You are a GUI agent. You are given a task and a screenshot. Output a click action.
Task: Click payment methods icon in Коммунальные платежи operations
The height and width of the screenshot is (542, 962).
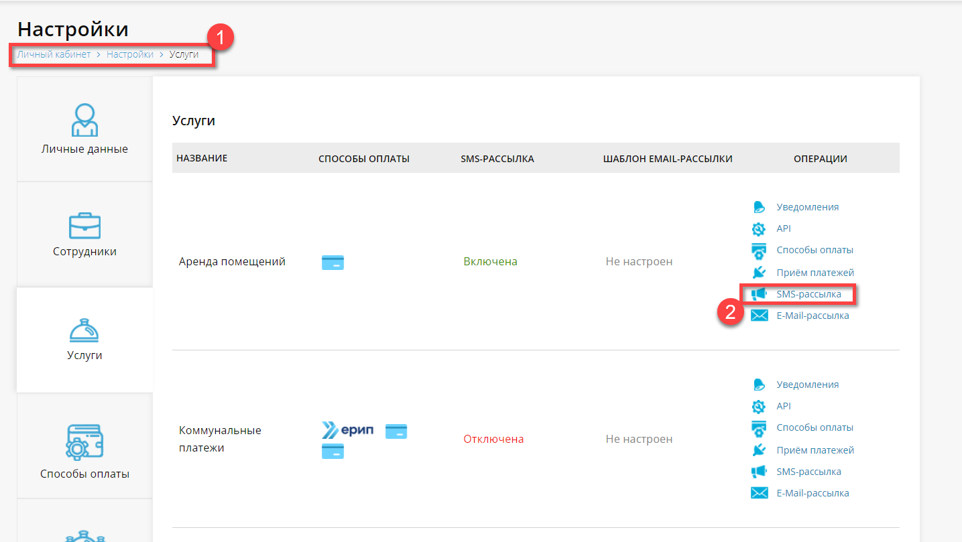click(759, 428)
